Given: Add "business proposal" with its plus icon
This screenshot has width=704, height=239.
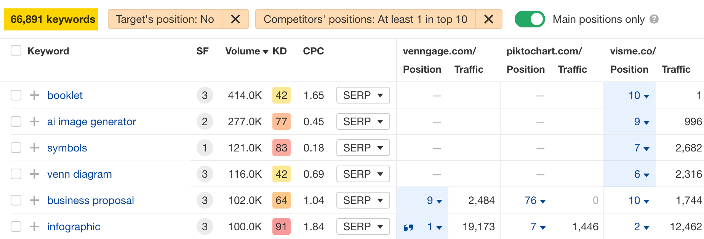Looking at the screenshot, I should [35, 200].
